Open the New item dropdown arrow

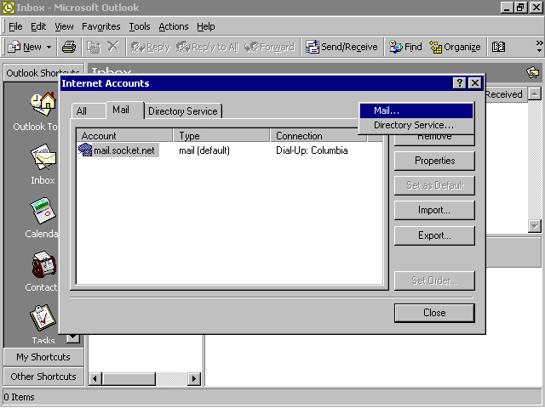point(49,47)
